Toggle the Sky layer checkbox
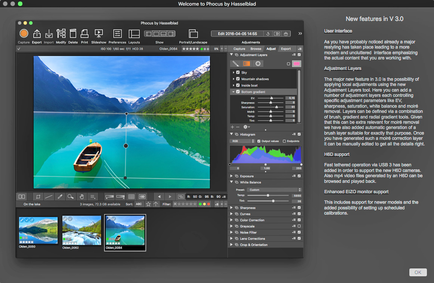This screenshot has width=434, height=283. [238, 73]
